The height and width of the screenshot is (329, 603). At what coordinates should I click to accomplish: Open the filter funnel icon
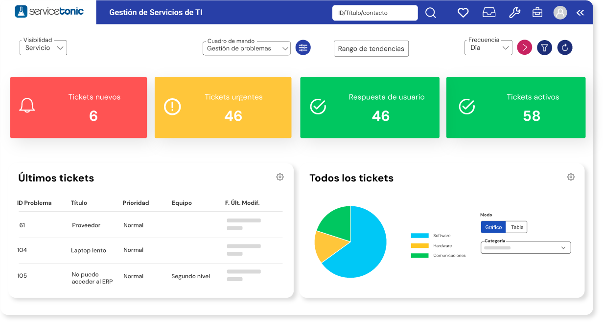(545, 47)
